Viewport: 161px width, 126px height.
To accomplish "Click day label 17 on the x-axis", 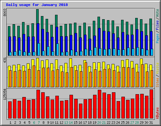I will [85, 123].
